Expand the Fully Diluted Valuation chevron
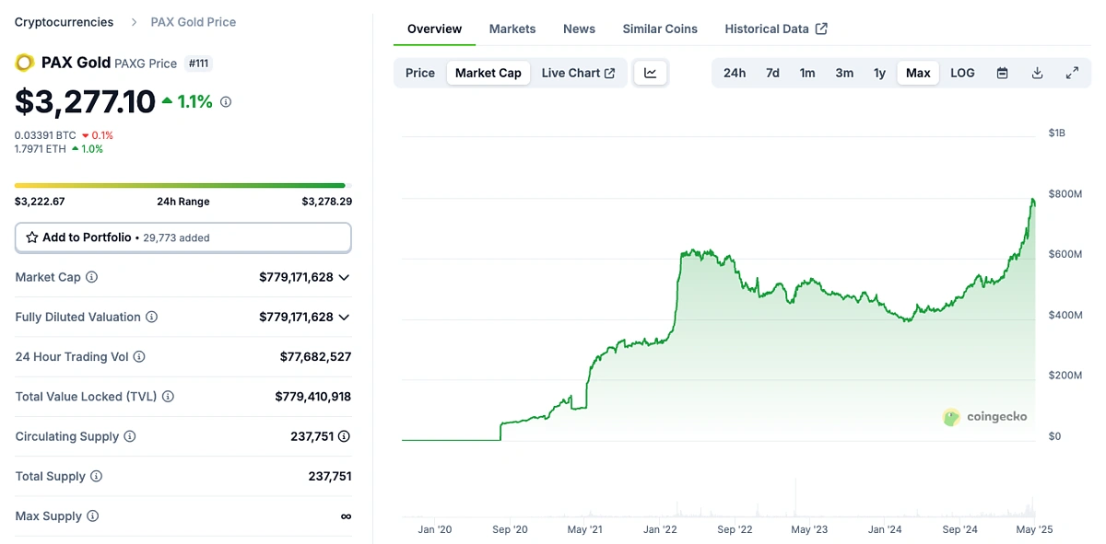The image size is (1106, 544). pos(344,317)
